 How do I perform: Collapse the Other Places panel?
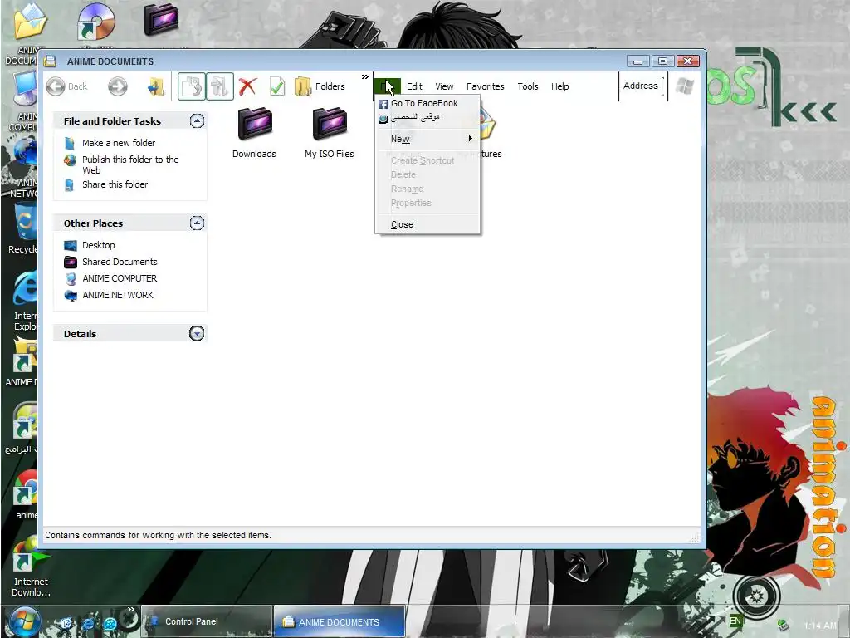[x=197, y=223]
